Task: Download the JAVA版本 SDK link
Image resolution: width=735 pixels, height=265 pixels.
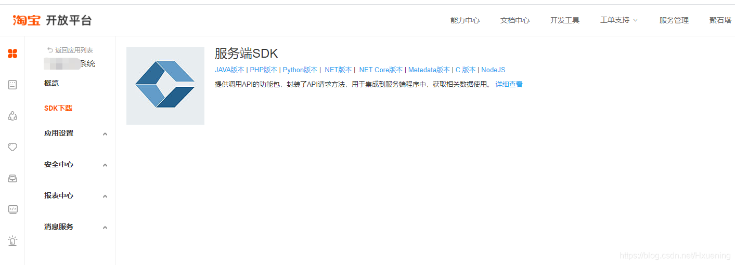Action: [x=229, y=70]
